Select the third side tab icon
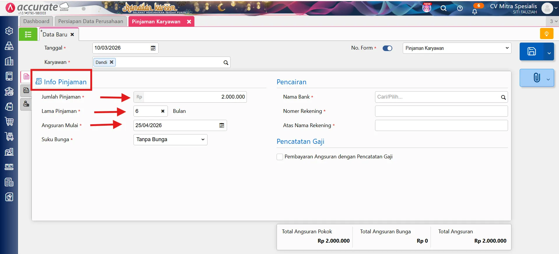The height and width of the screenshot is (254, 559). pos(26,104)
